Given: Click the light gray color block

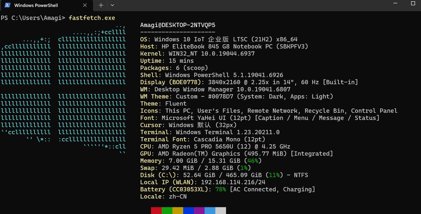Looking at the screenshot, I should [221, 210].
